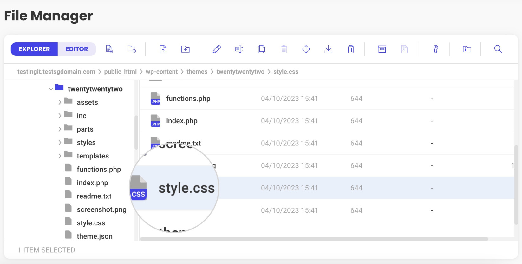
Task: Select styles folder in tree
Action: click(86, 143)
